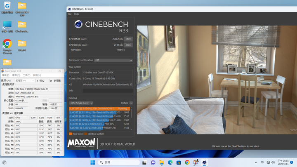This screenshot has height=167, width=297.
Task: Open the 工具(T) menu in Core Temp
Action: pos(26,75)
